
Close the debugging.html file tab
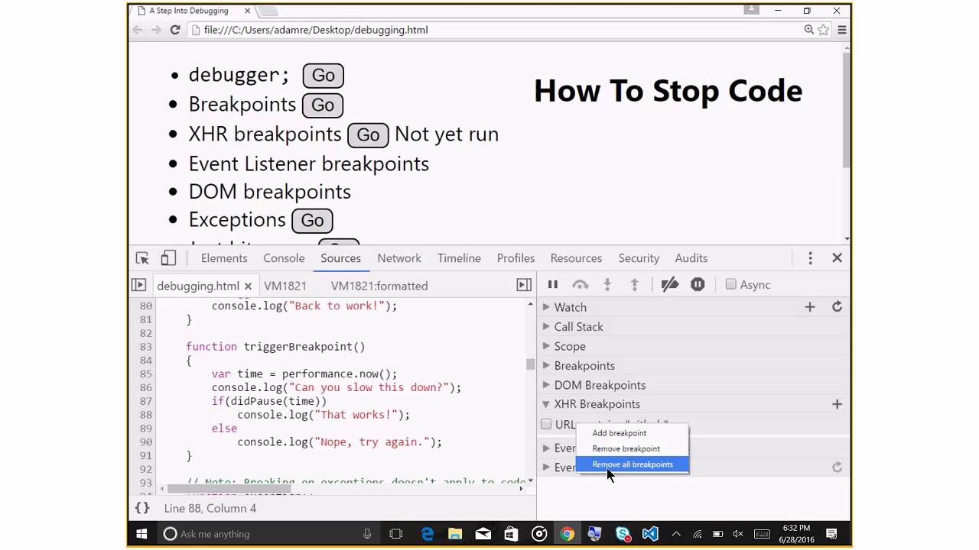248,286
